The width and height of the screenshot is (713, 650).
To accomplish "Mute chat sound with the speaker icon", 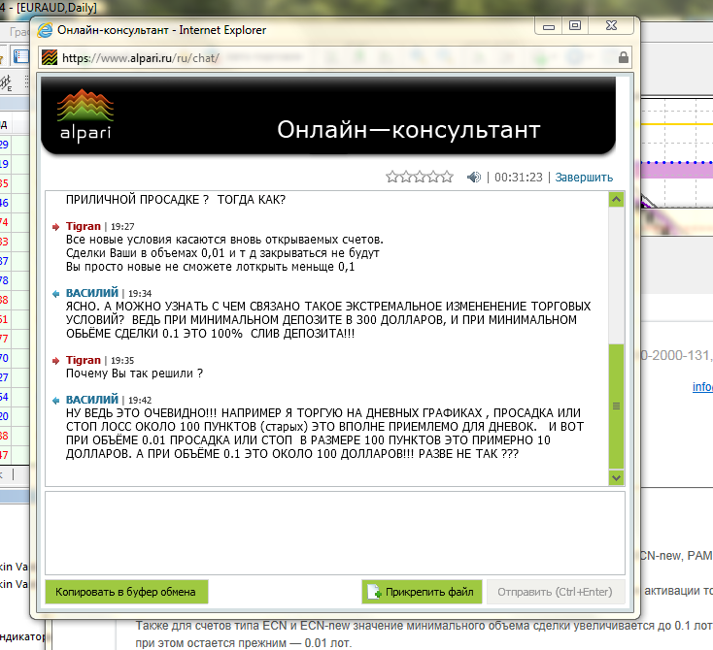I will click(474, 177).
